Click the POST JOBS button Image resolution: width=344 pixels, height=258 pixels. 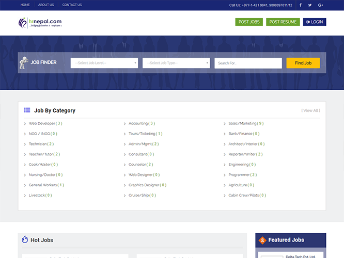tap(249, 22)
